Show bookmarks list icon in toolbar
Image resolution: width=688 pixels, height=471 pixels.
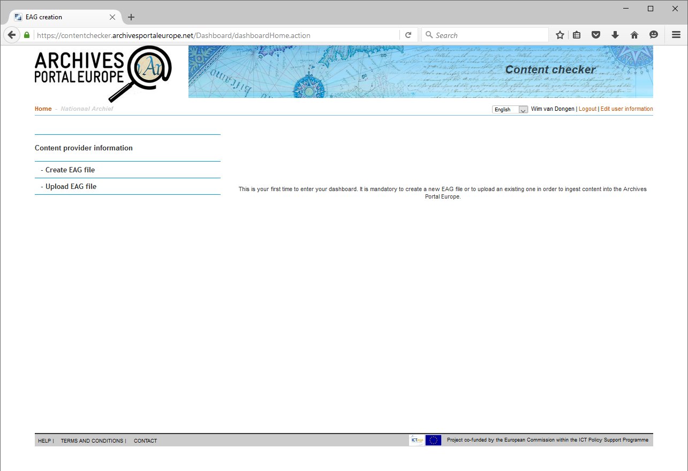point(577,35)
